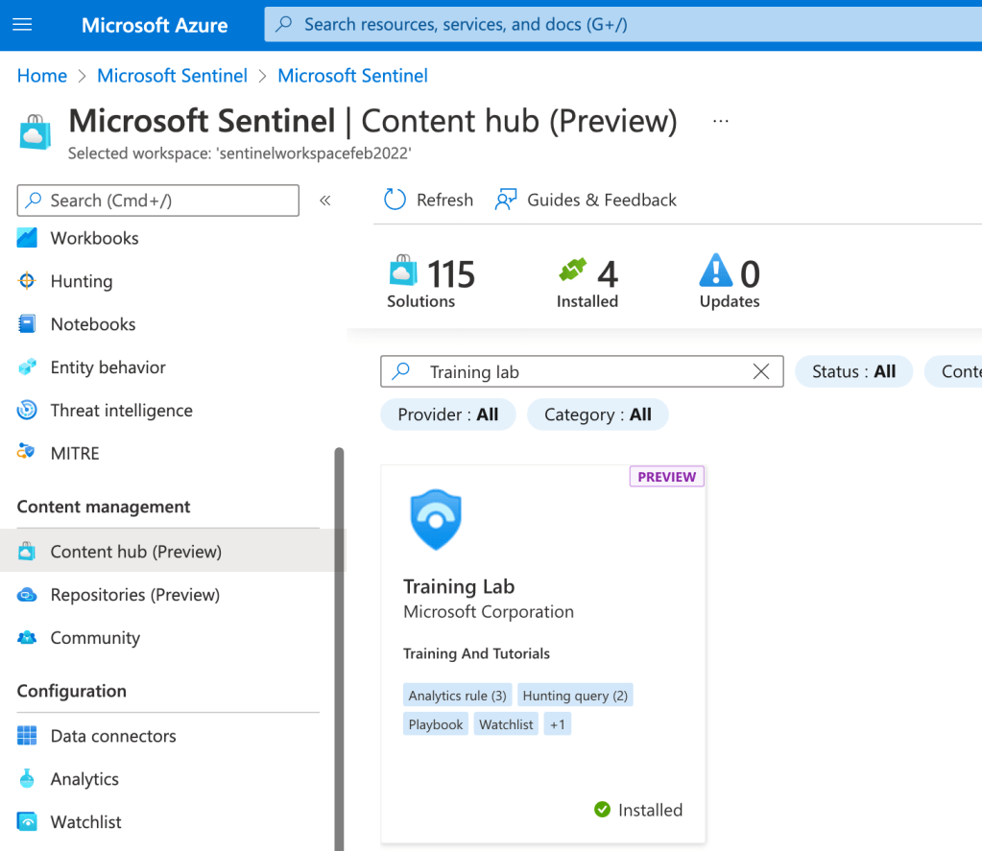Image resolution: width=982 pixels, height=851 pixels.
Task: Clear the Training lab search text
Action: pyautogui.click(x=761, y=372)
